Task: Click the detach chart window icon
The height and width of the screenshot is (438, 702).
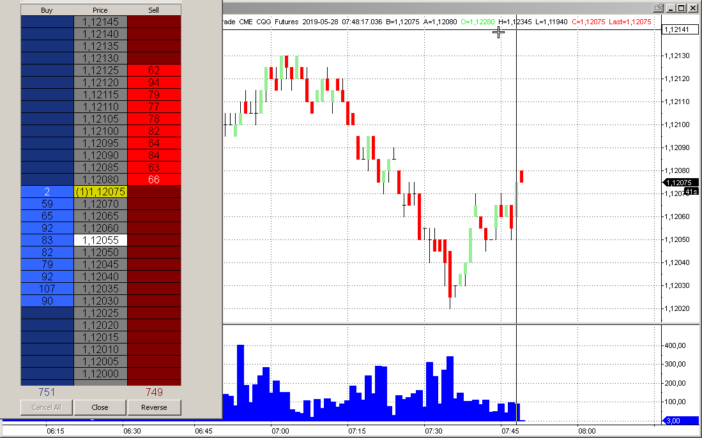Action: click(658, 8)
